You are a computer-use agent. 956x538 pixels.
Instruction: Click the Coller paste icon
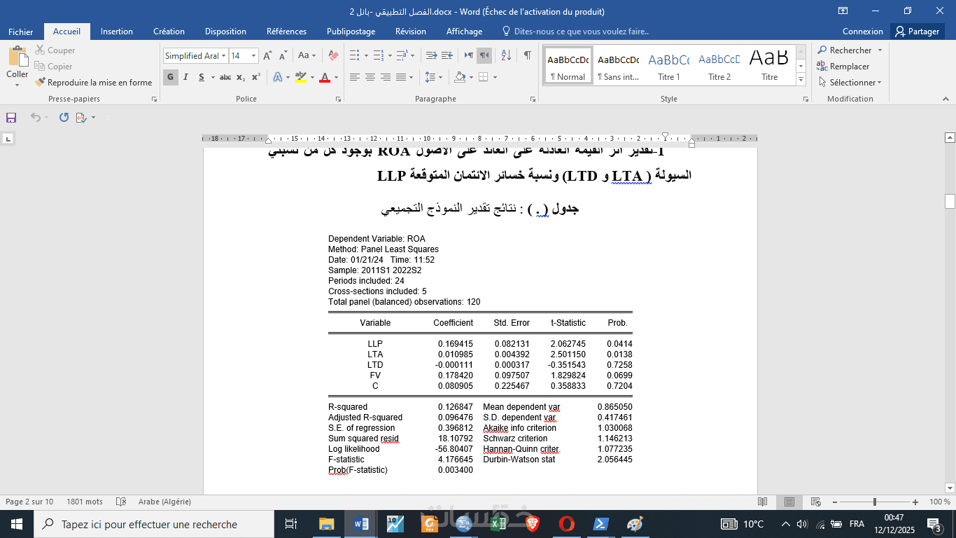17,57
